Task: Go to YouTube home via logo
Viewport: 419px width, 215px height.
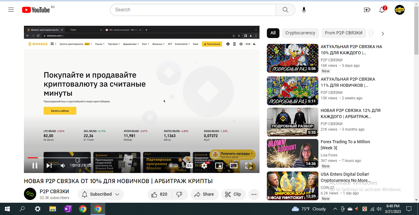Action: (x=36, y=10)
